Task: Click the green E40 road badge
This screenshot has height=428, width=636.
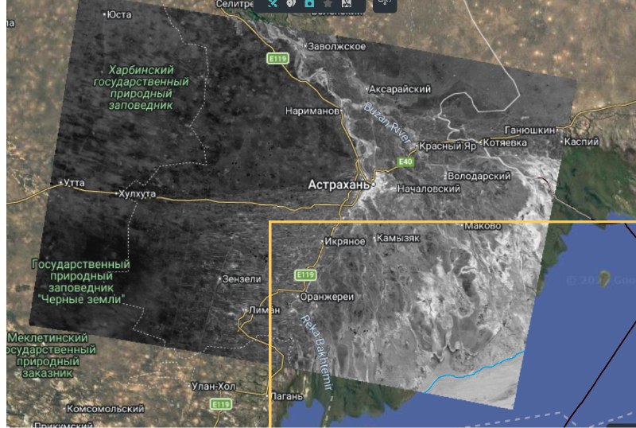Action: coord(405,161)
